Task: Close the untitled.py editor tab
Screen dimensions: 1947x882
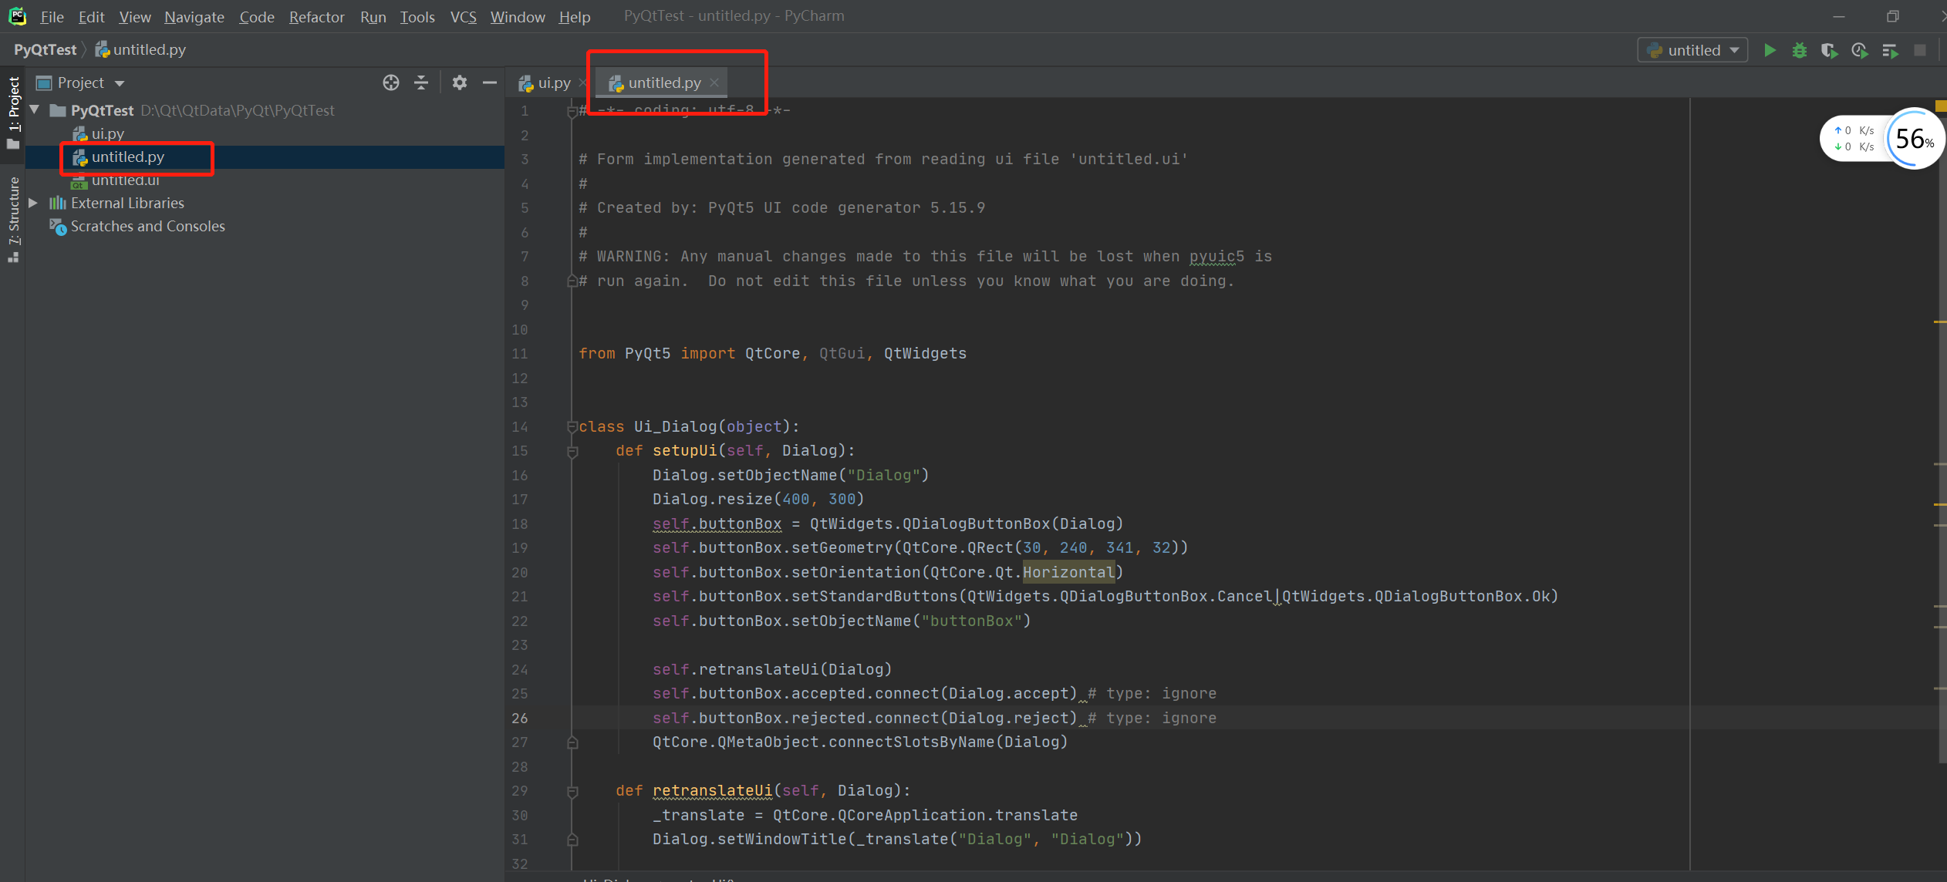Action: click(x=714, y=82)
